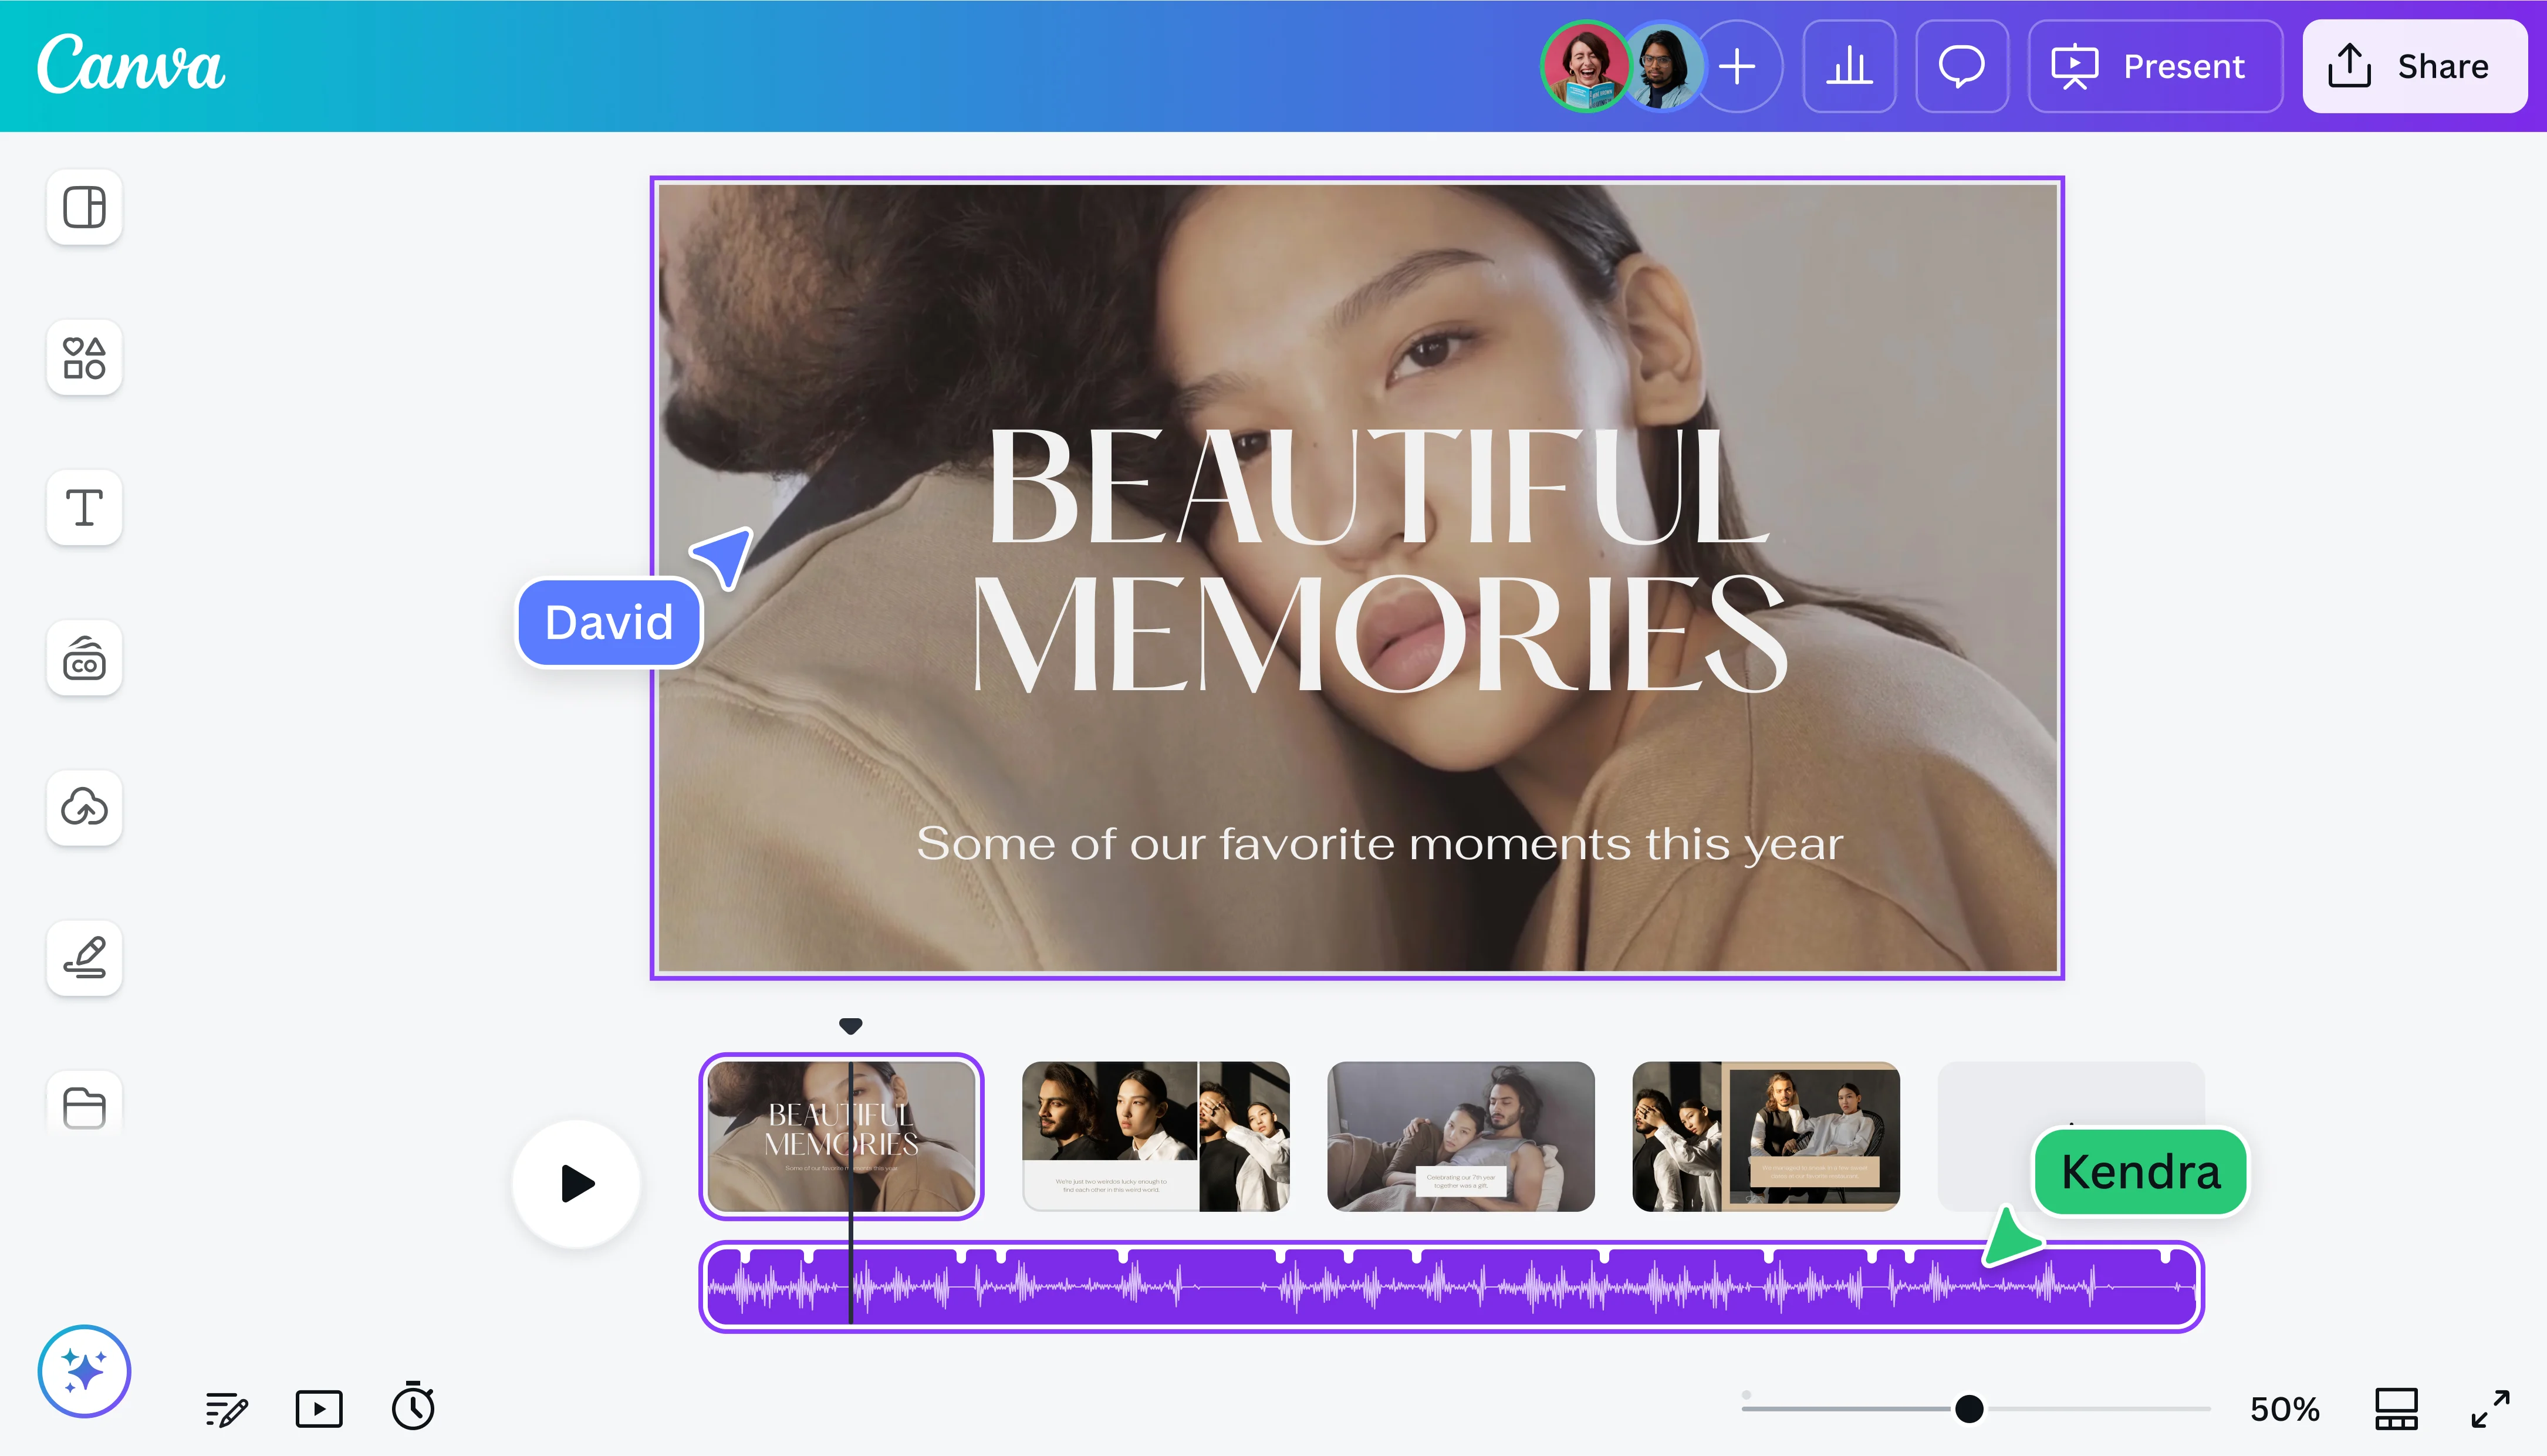The image size is (2547, 1456).
Task: Open the insights chart panel
Action: point(1849,66)
